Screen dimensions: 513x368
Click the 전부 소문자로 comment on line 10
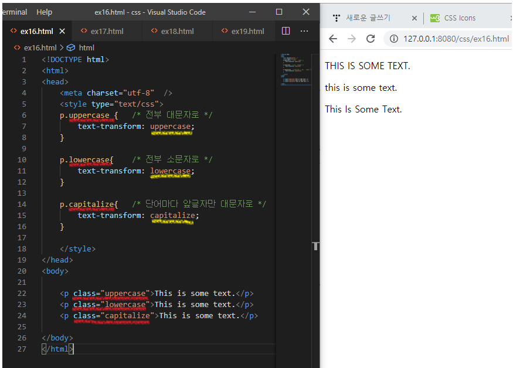coord(172,159)
